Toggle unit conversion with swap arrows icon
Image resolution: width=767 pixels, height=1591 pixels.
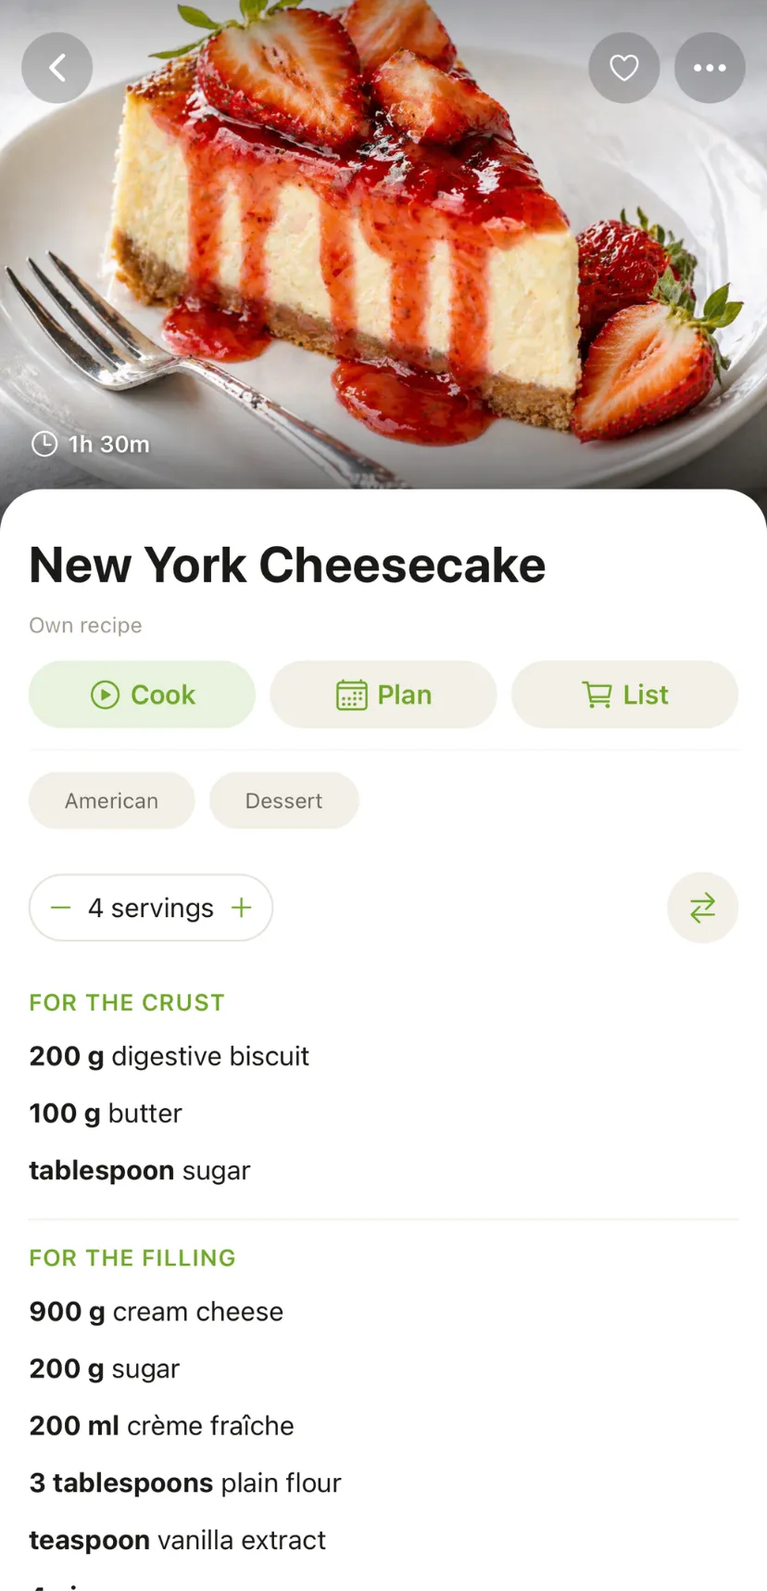(702, 908)
